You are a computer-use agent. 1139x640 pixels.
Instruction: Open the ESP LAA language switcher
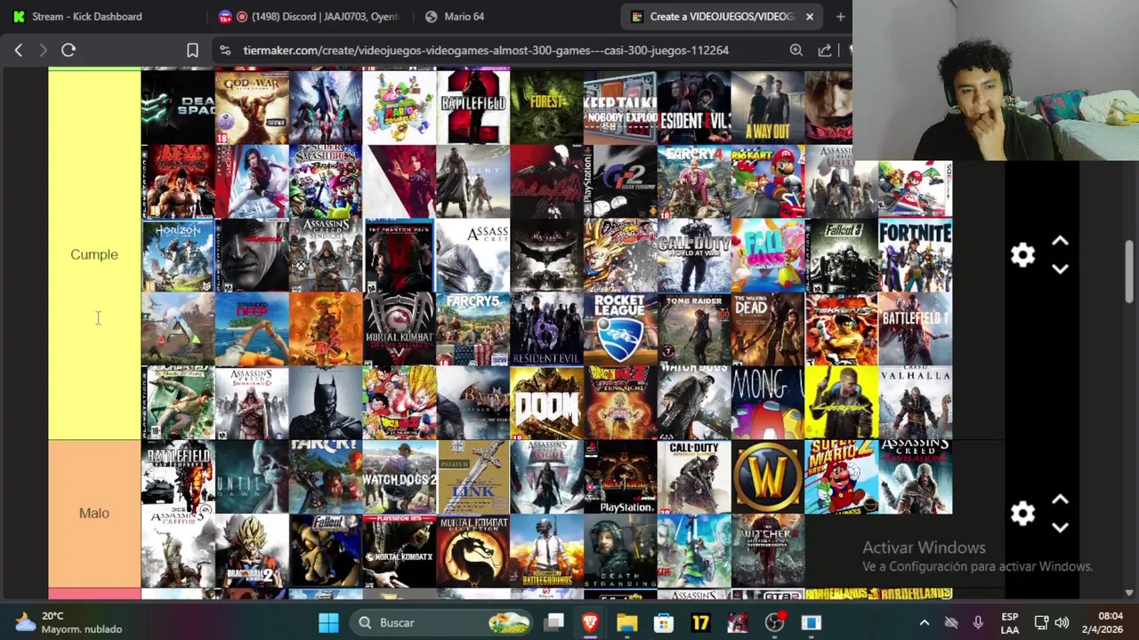[1010, 623]
